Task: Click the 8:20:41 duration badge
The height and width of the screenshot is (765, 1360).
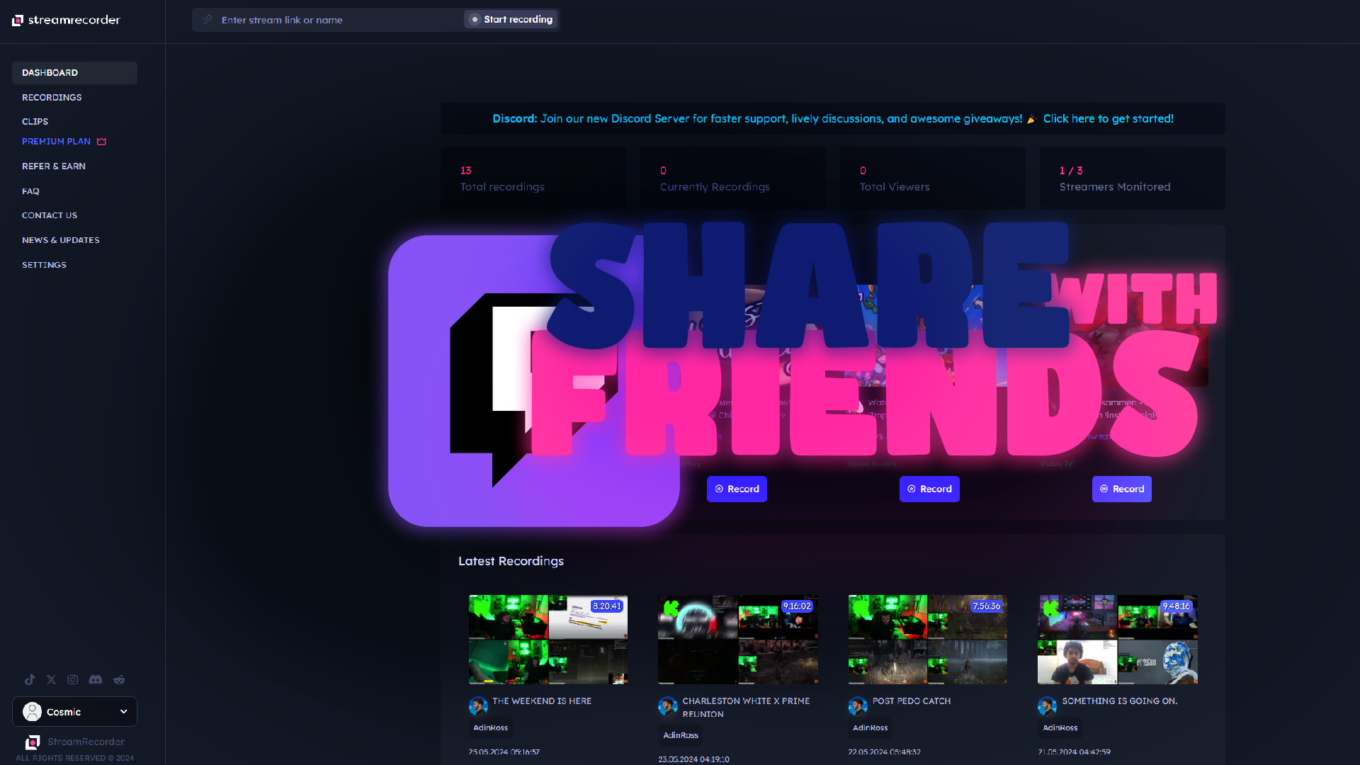Action: (607, 606)
